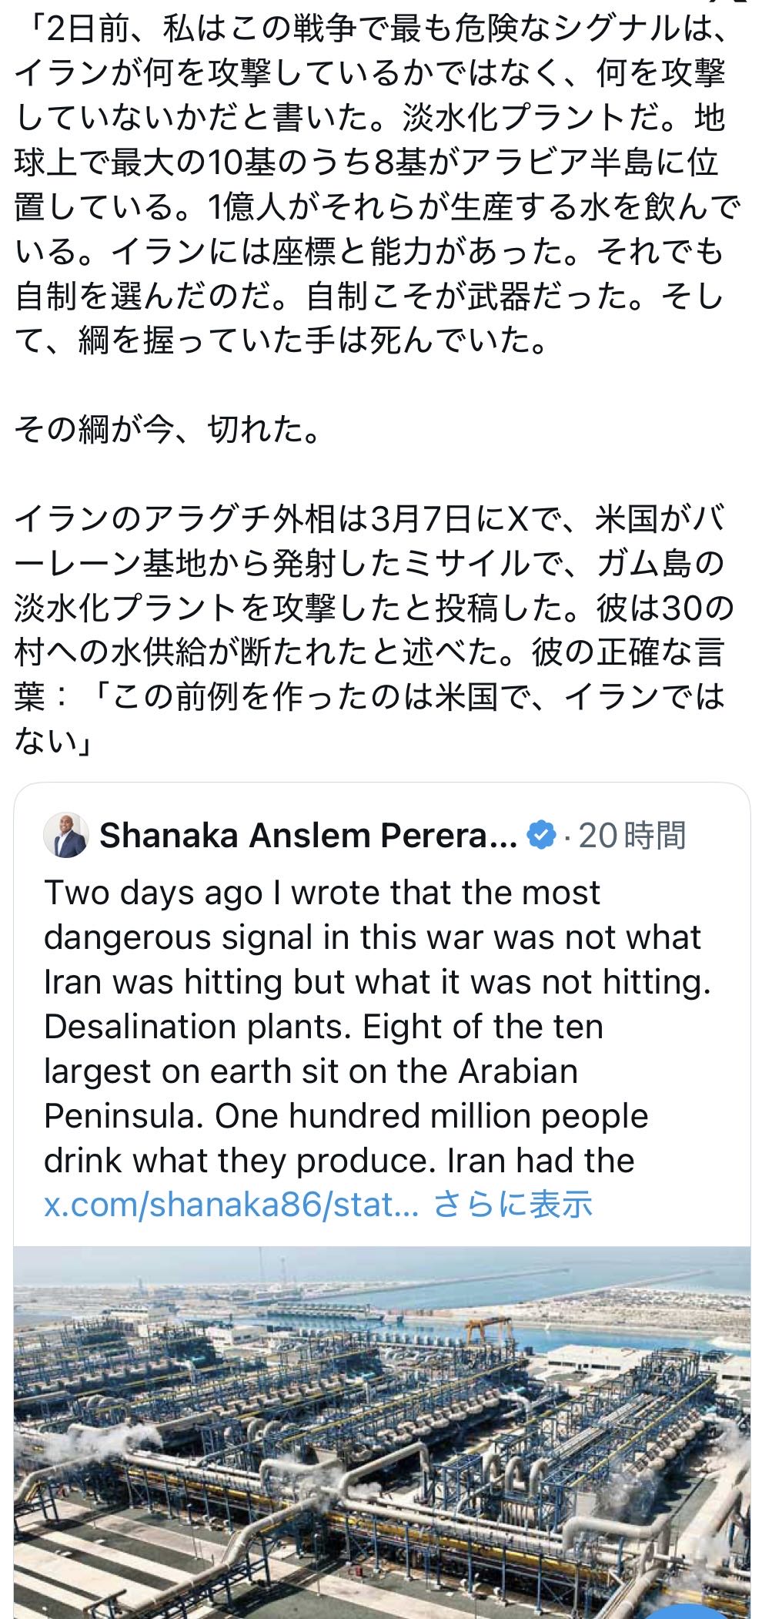This screenshot has width=772, height=1619.
Task: Open the x.com/shanaka86 status link
Action: (x=231, y=1205)
